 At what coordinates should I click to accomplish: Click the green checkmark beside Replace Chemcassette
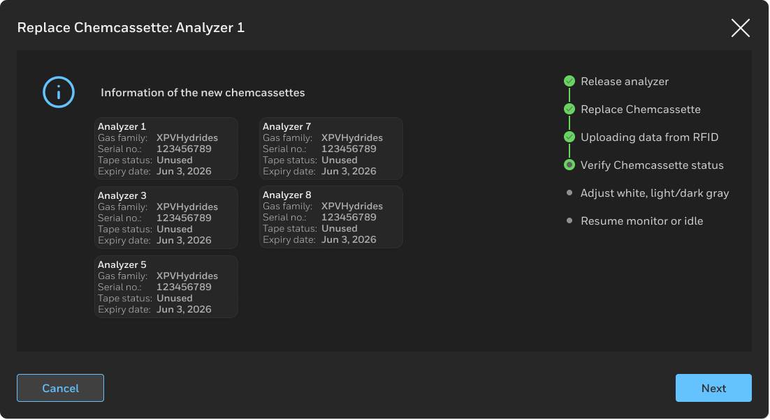569,110
